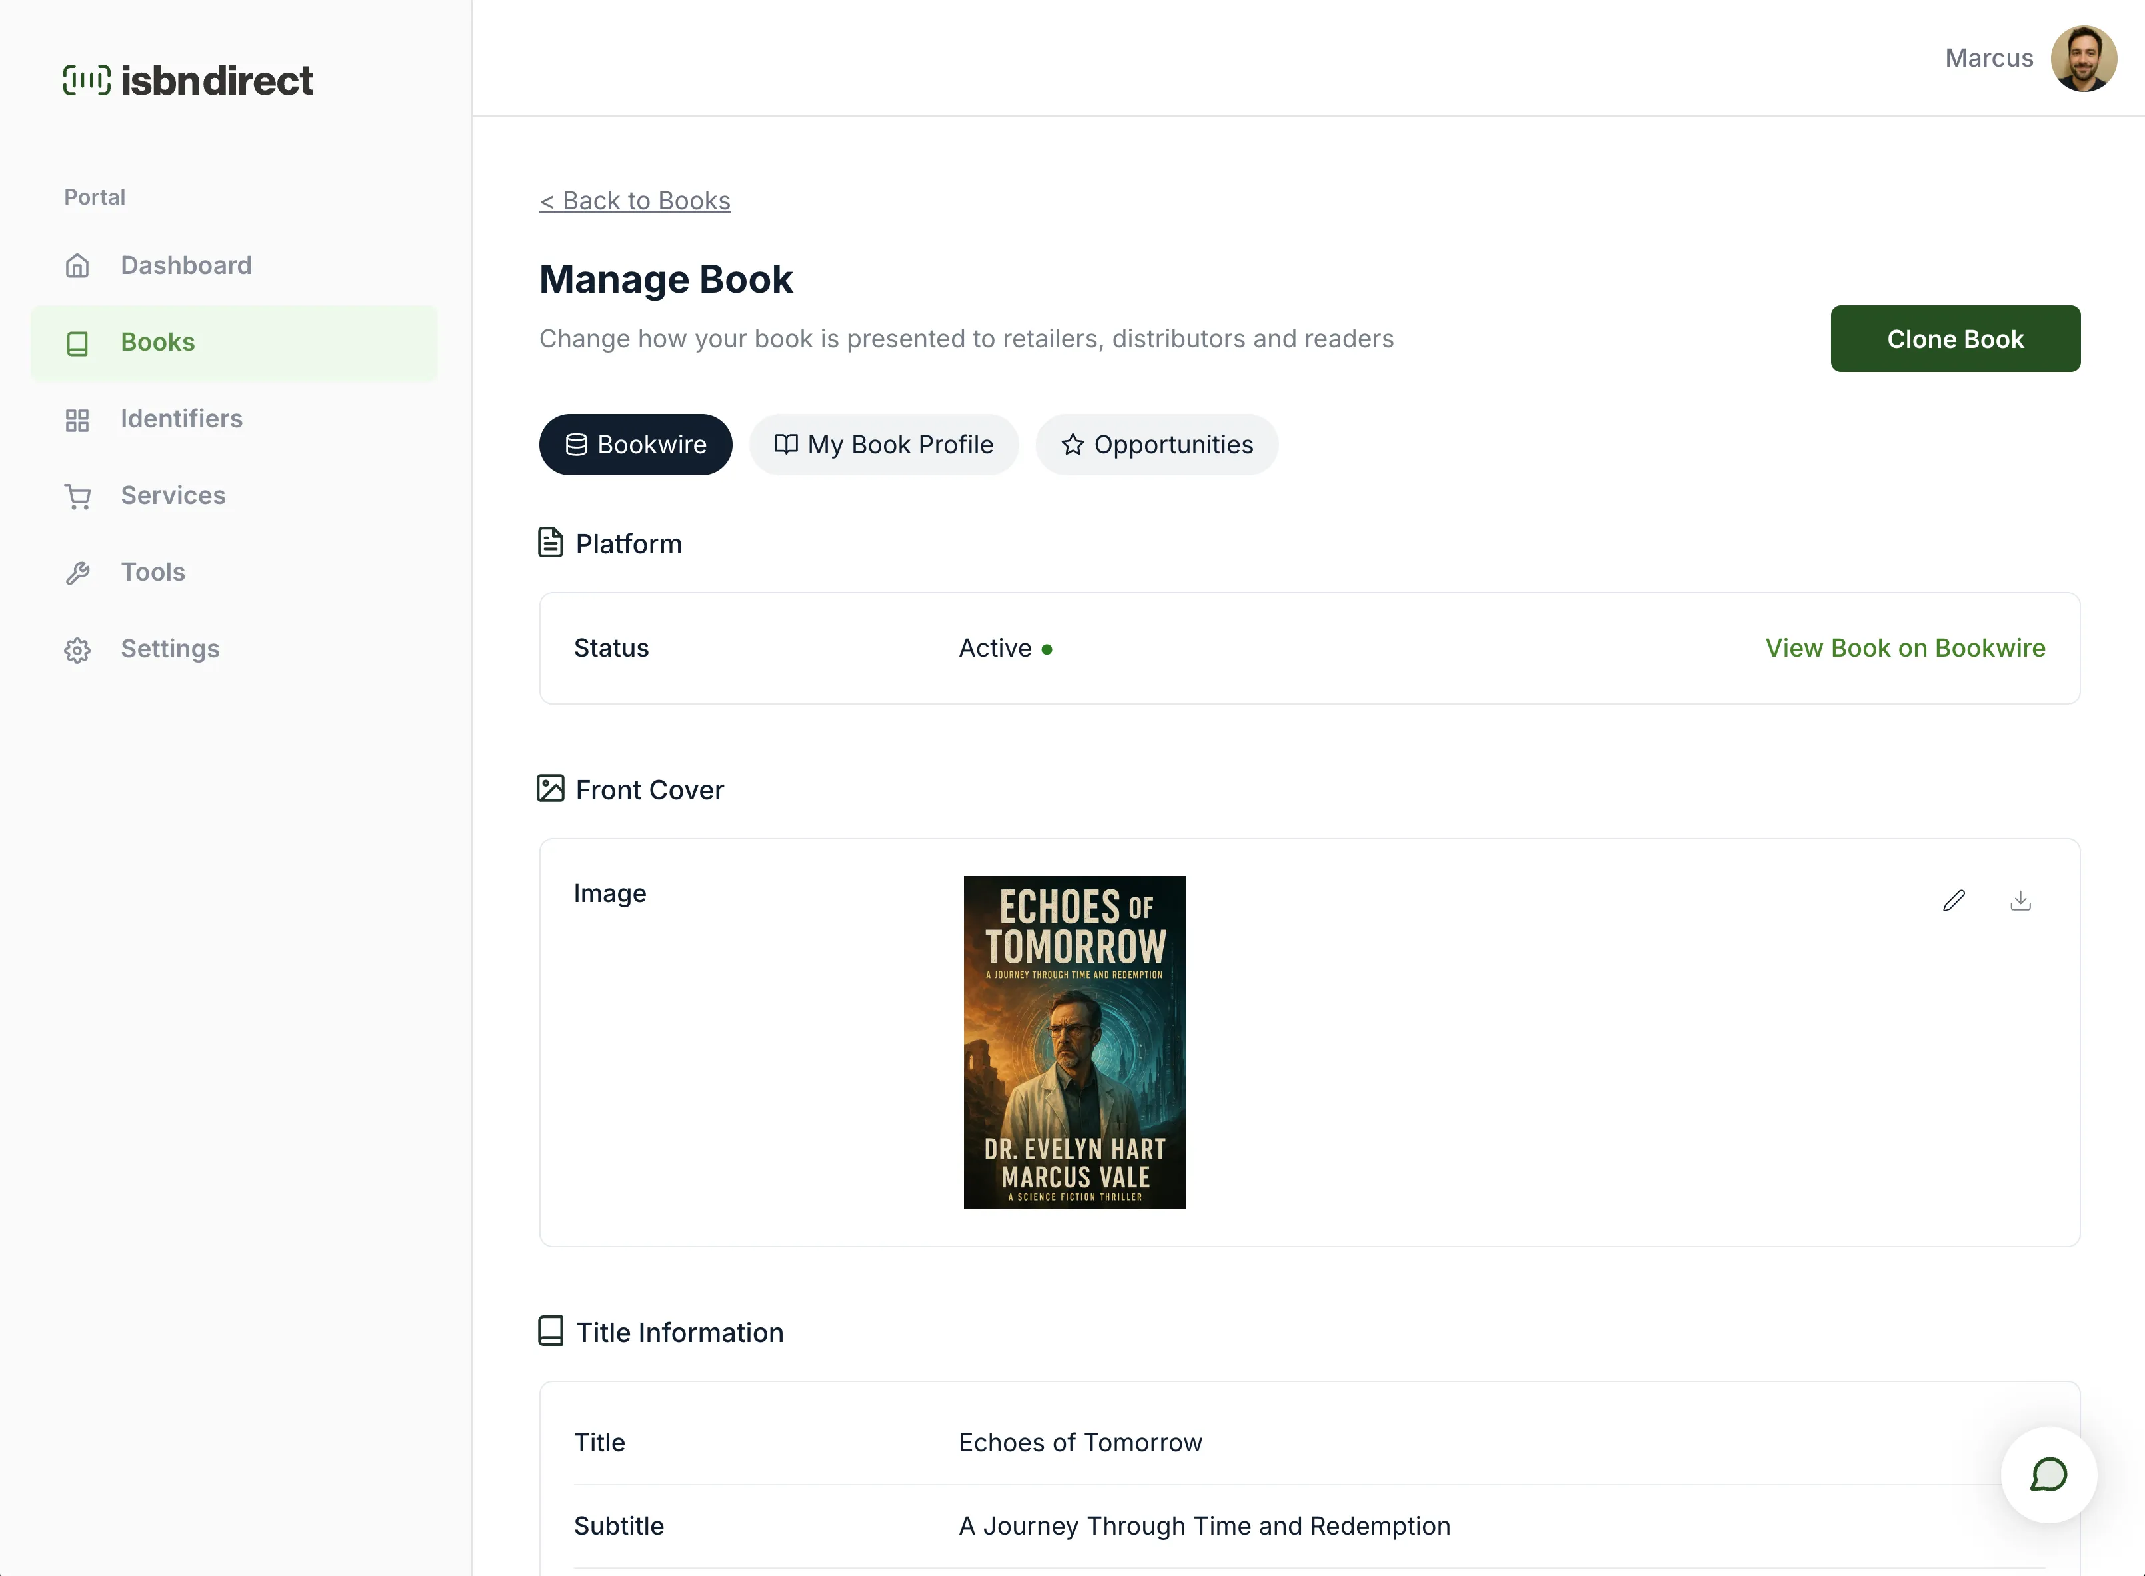The width and height of the screenshot is (2145, 1576).
Task: Click the Tools wrench icon
Action: coord(77,573)
